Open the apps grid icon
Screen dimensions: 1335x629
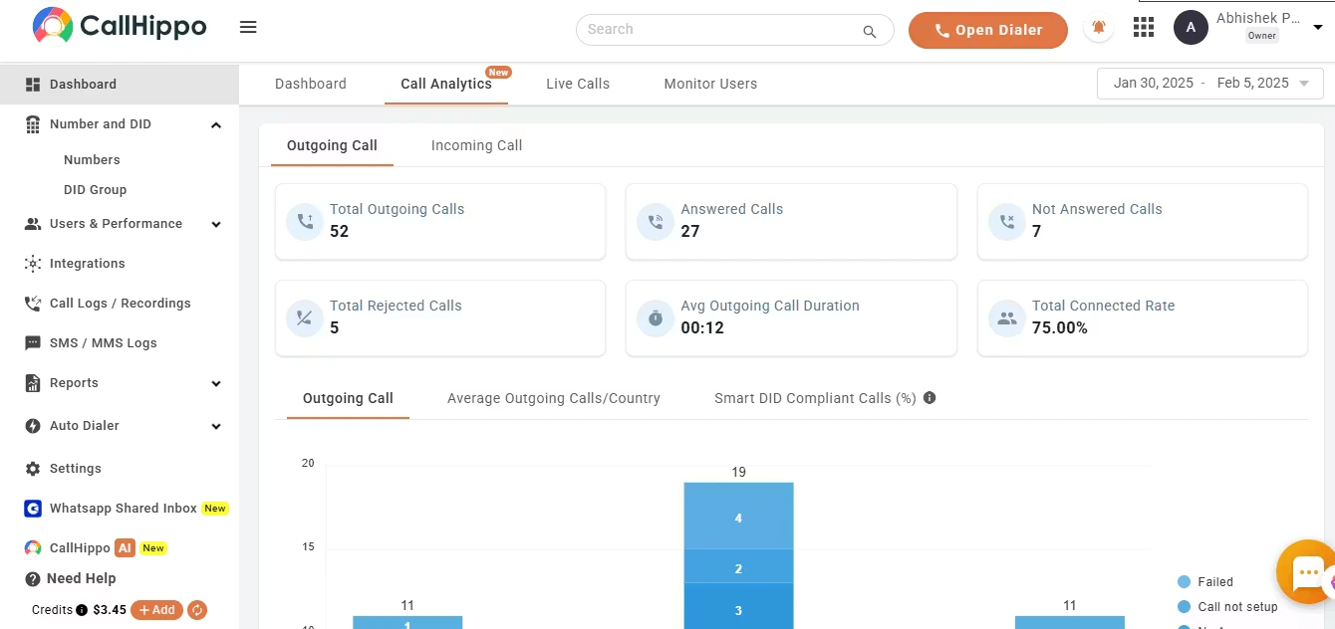(1144, 28)
